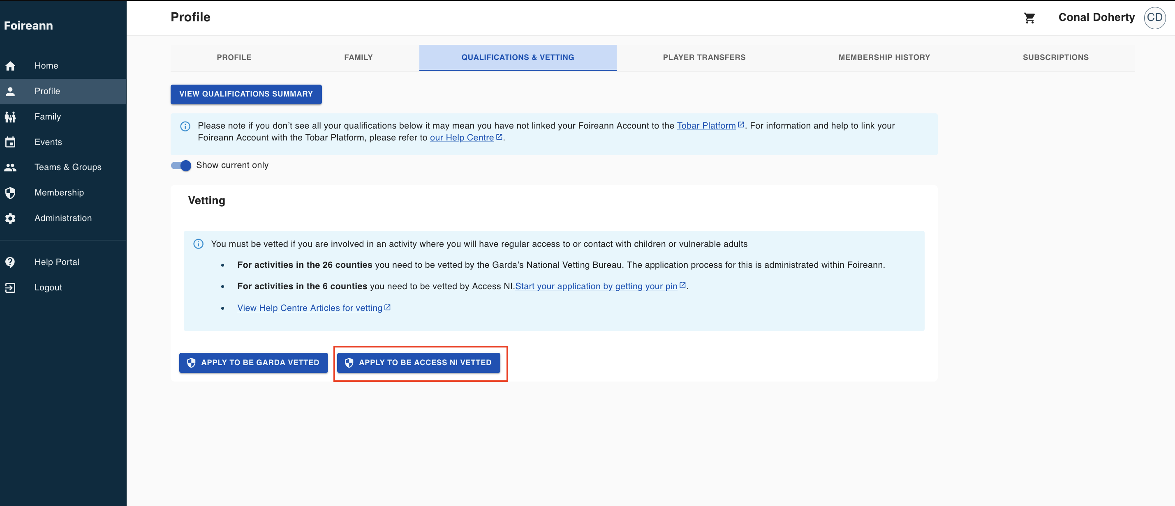Click the Family people icon in sidebar
Image resolution: width=1175 pixels, height=506 pixels.
click(11, 117)
